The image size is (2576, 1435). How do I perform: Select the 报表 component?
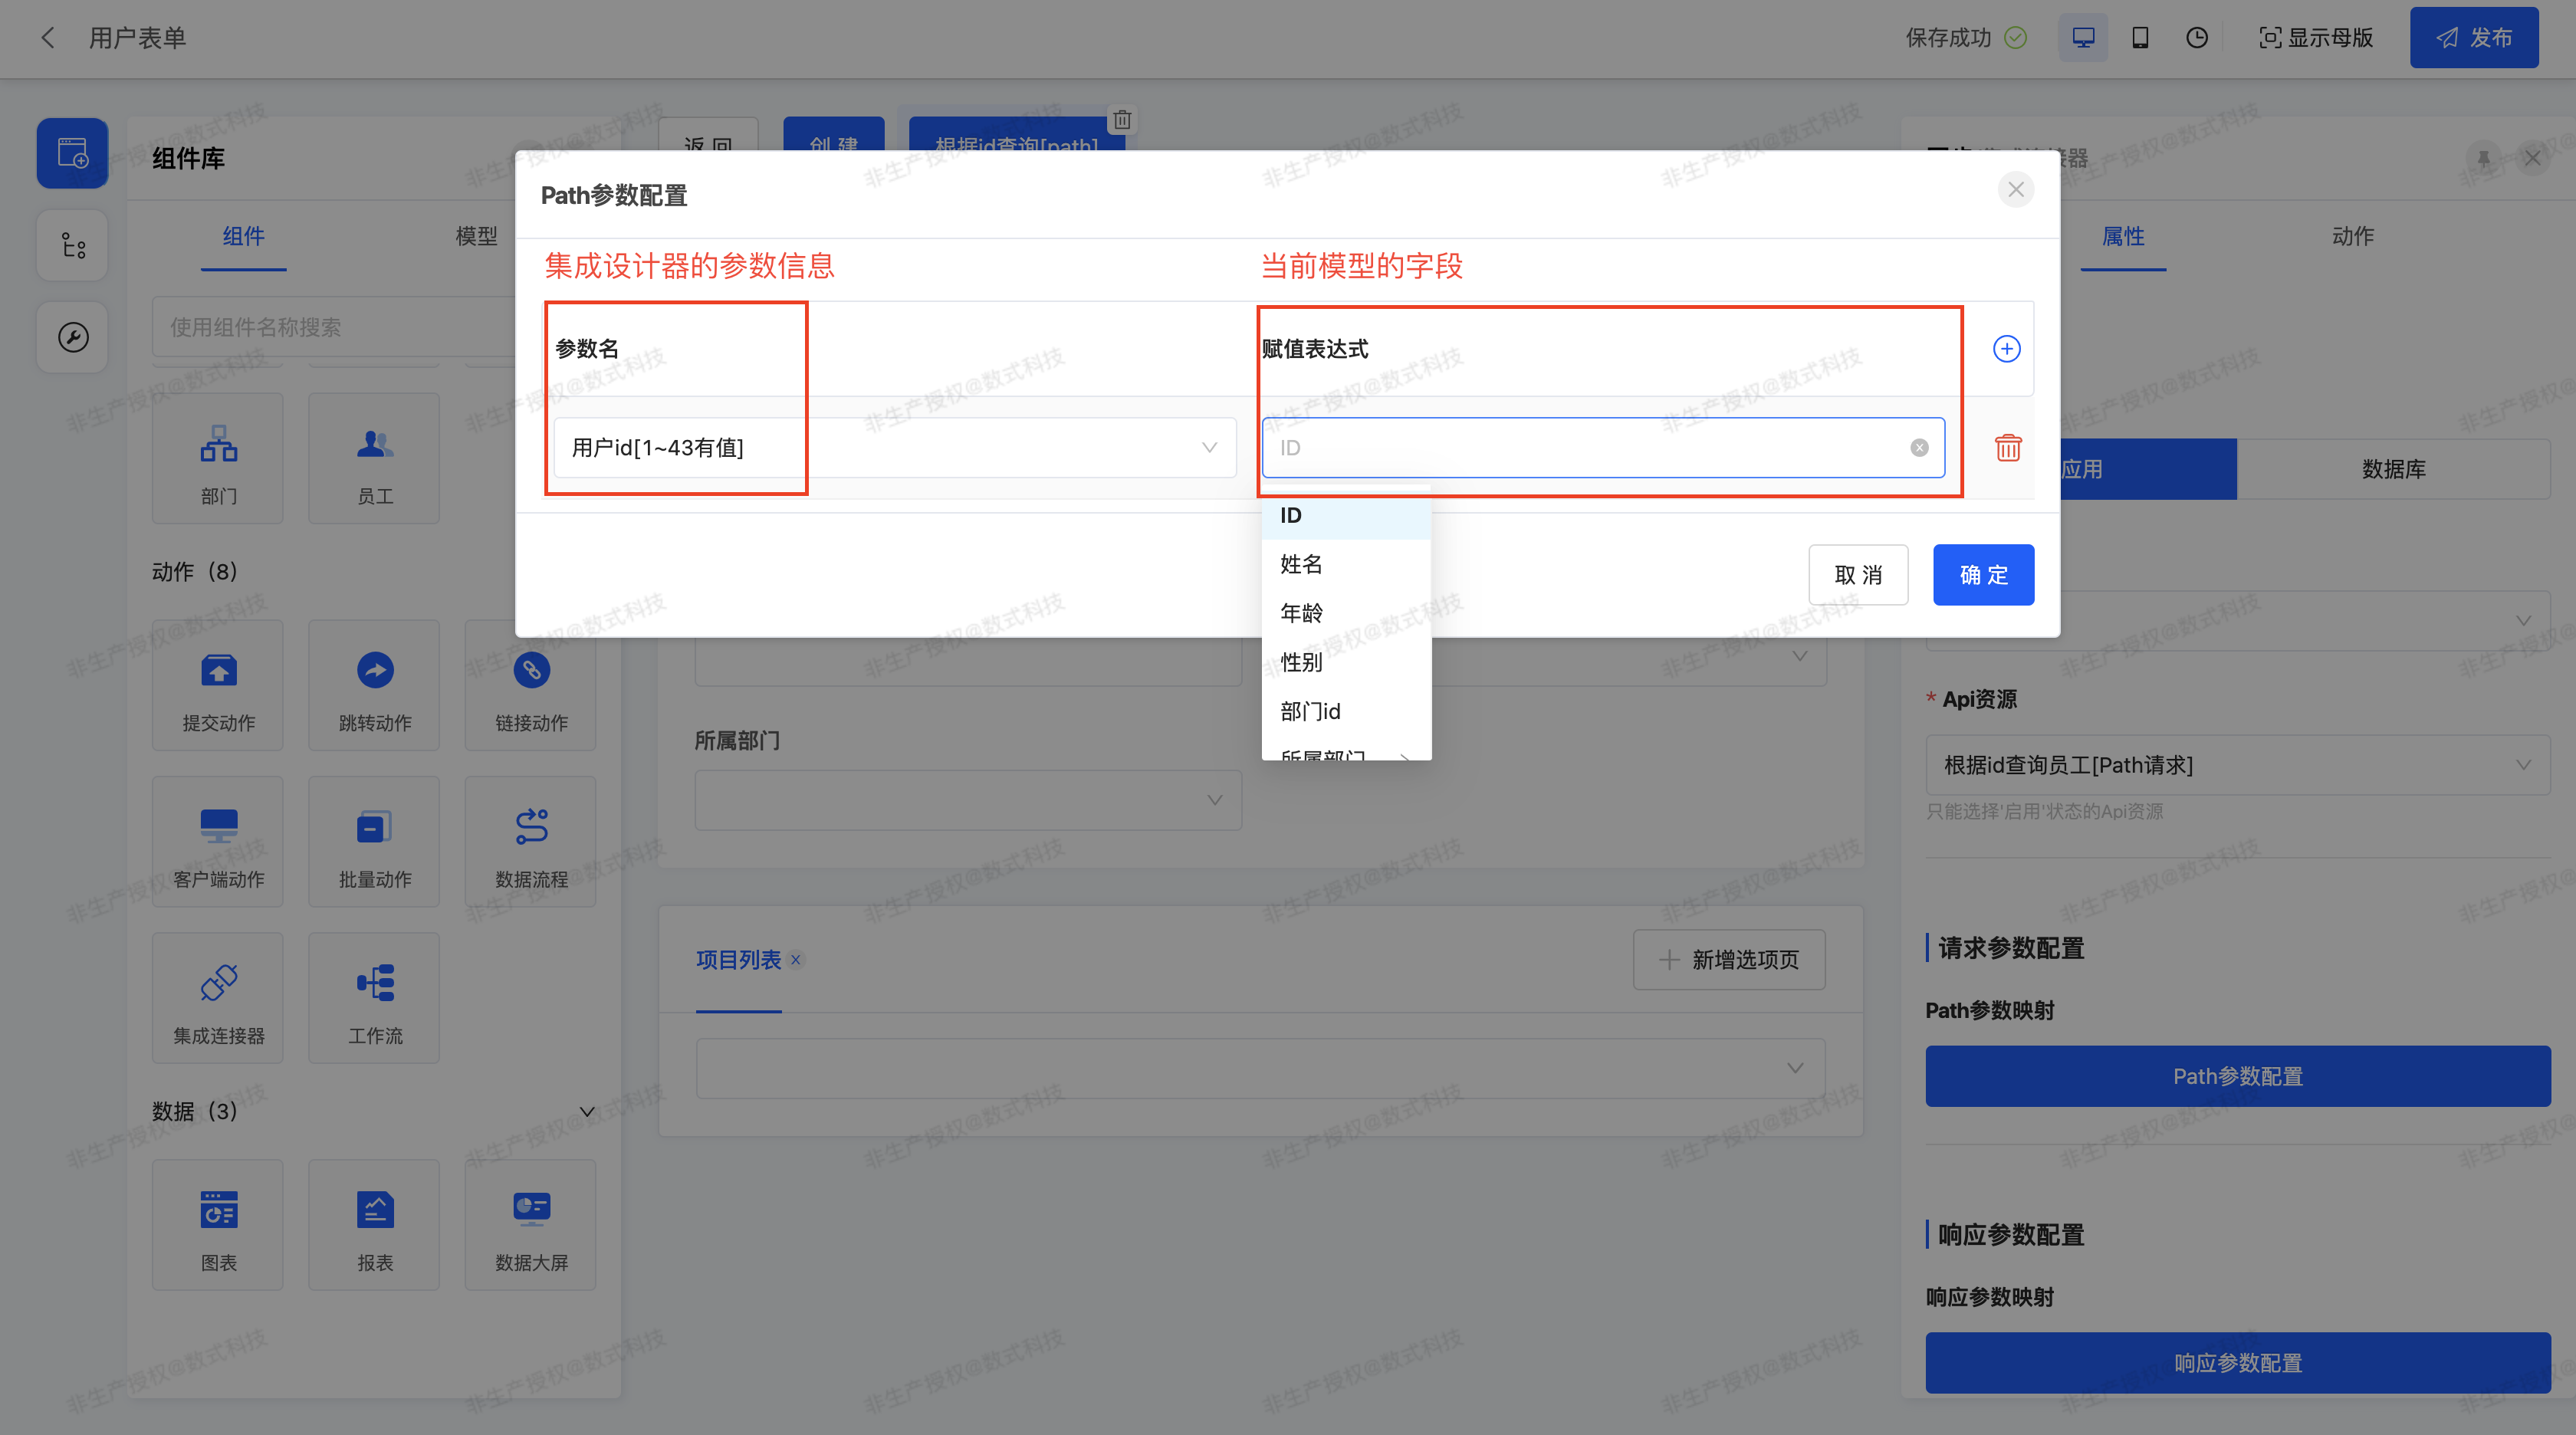click(x=374, y=1225)
